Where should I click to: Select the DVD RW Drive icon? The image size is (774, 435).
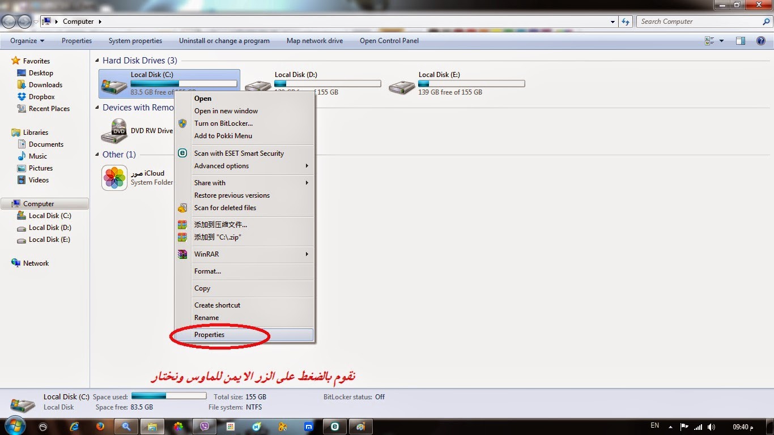(x=114, y=131)
